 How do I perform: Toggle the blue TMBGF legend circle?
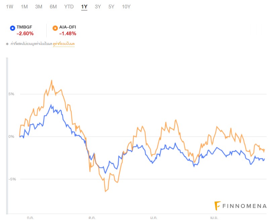click(x=12, y=28)
